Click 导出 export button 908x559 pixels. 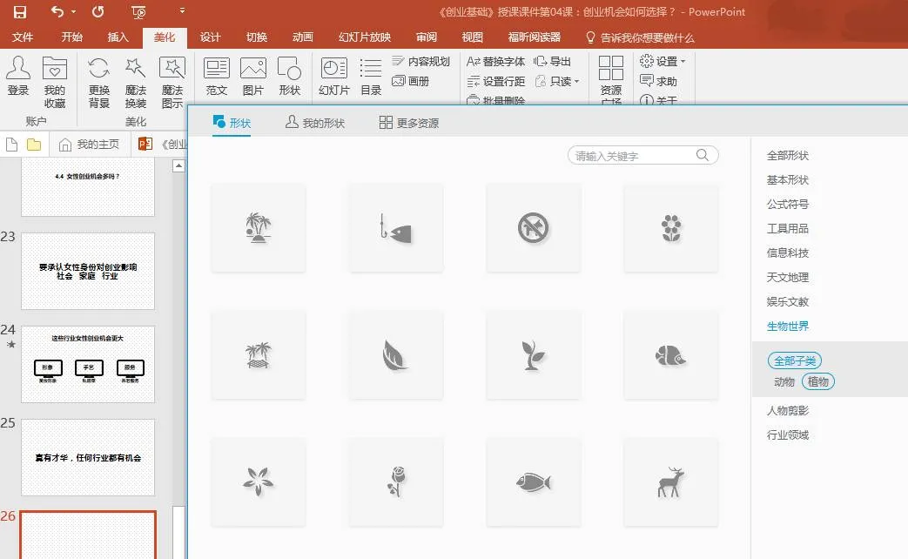[553, 62]
